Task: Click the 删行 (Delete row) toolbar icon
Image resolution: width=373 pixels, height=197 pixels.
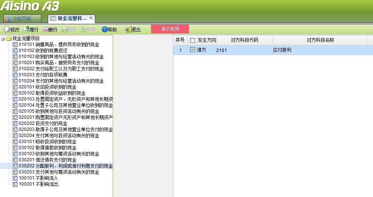Action: point(46,30)
